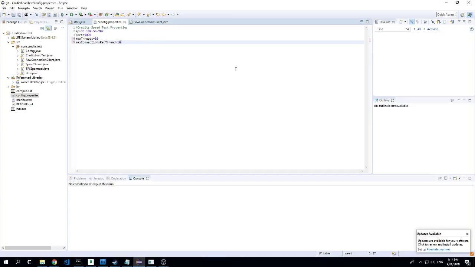
Task: Click the Next Annotation arrow icon
Action: (139, 14)
